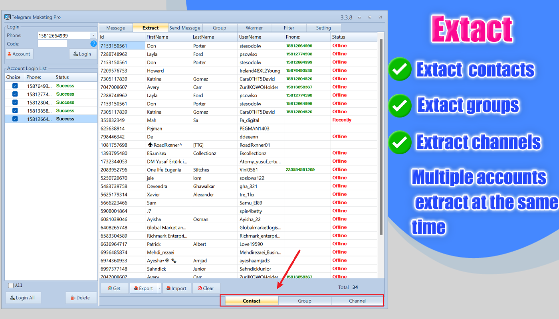Open the Setting tab

coord(323,28)
